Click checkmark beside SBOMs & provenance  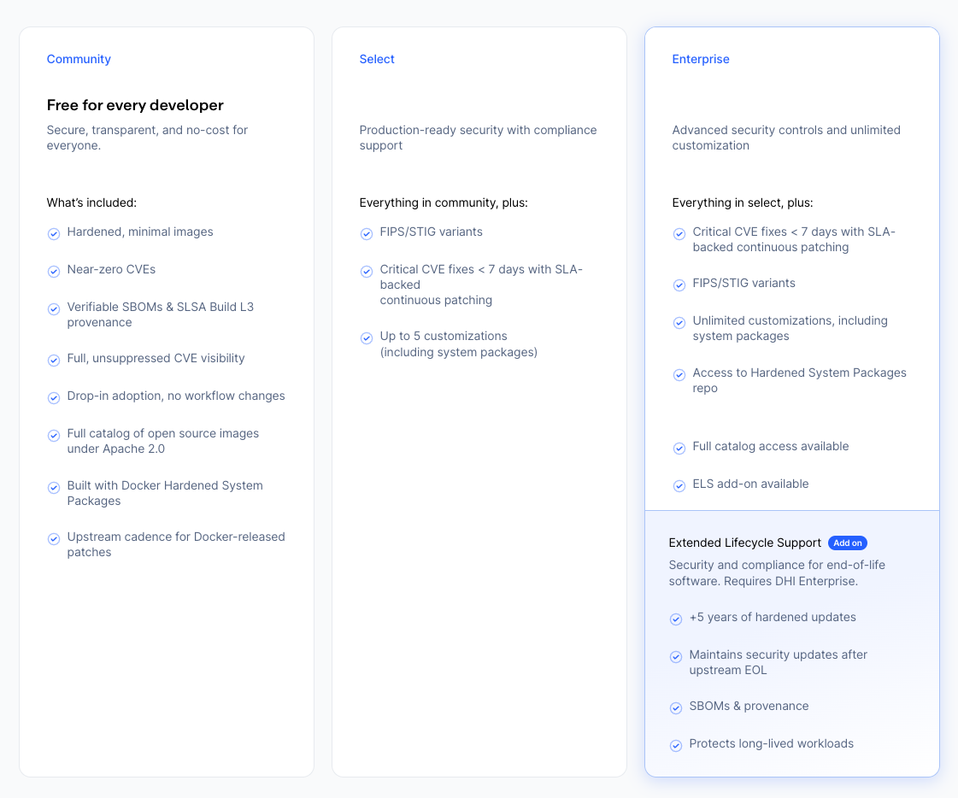(676, 708)
